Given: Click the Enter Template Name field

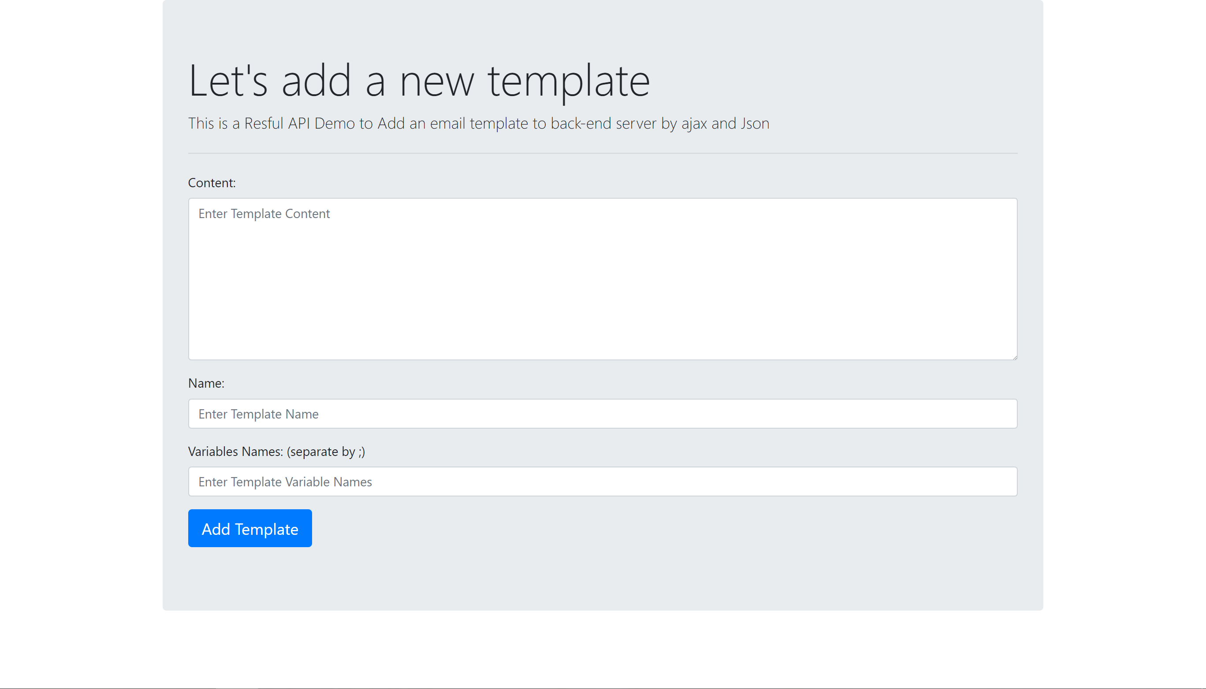Looking at the screenshot, I should (602, 414).
